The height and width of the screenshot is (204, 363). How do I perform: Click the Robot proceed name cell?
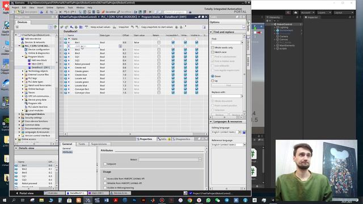[x=83, y=64]
